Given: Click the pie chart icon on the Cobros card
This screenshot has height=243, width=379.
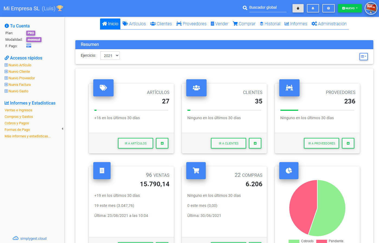Looking at the screenshot, I should (289, 171).
